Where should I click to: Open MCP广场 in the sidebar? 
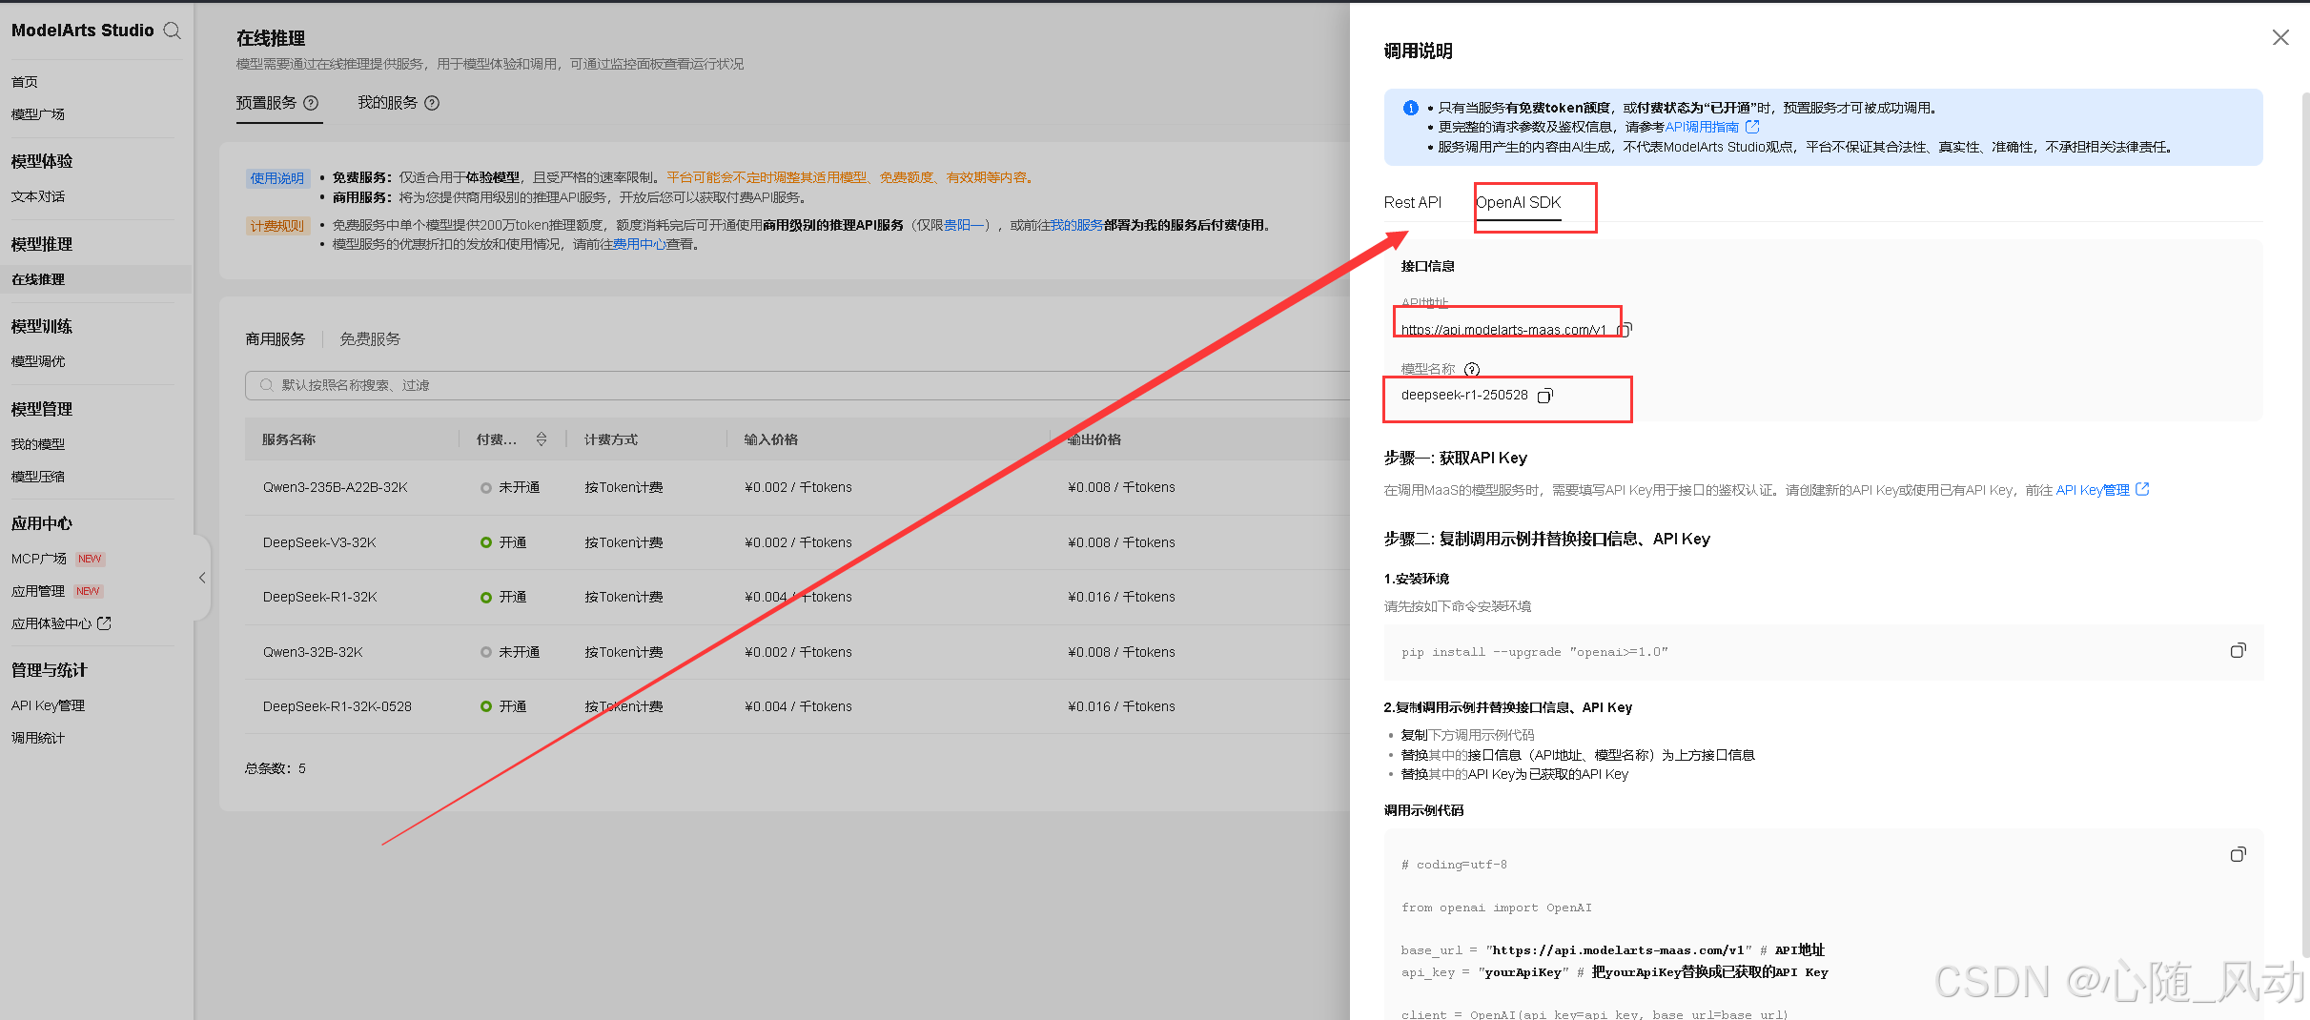[x=39, y=559]
